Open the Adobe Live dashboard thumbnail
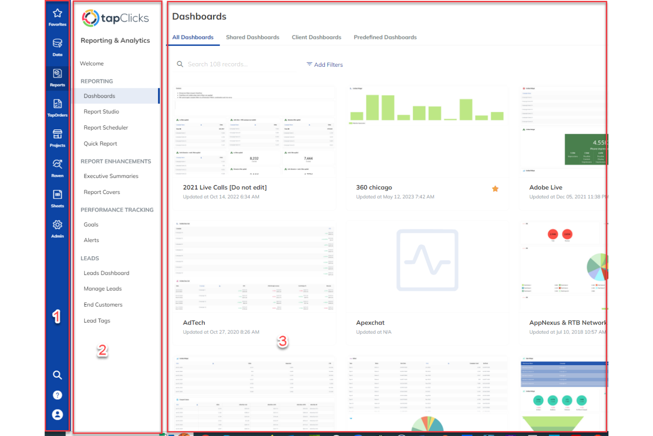This screenshot has height=436, width=653. click(x=563, y=130)
